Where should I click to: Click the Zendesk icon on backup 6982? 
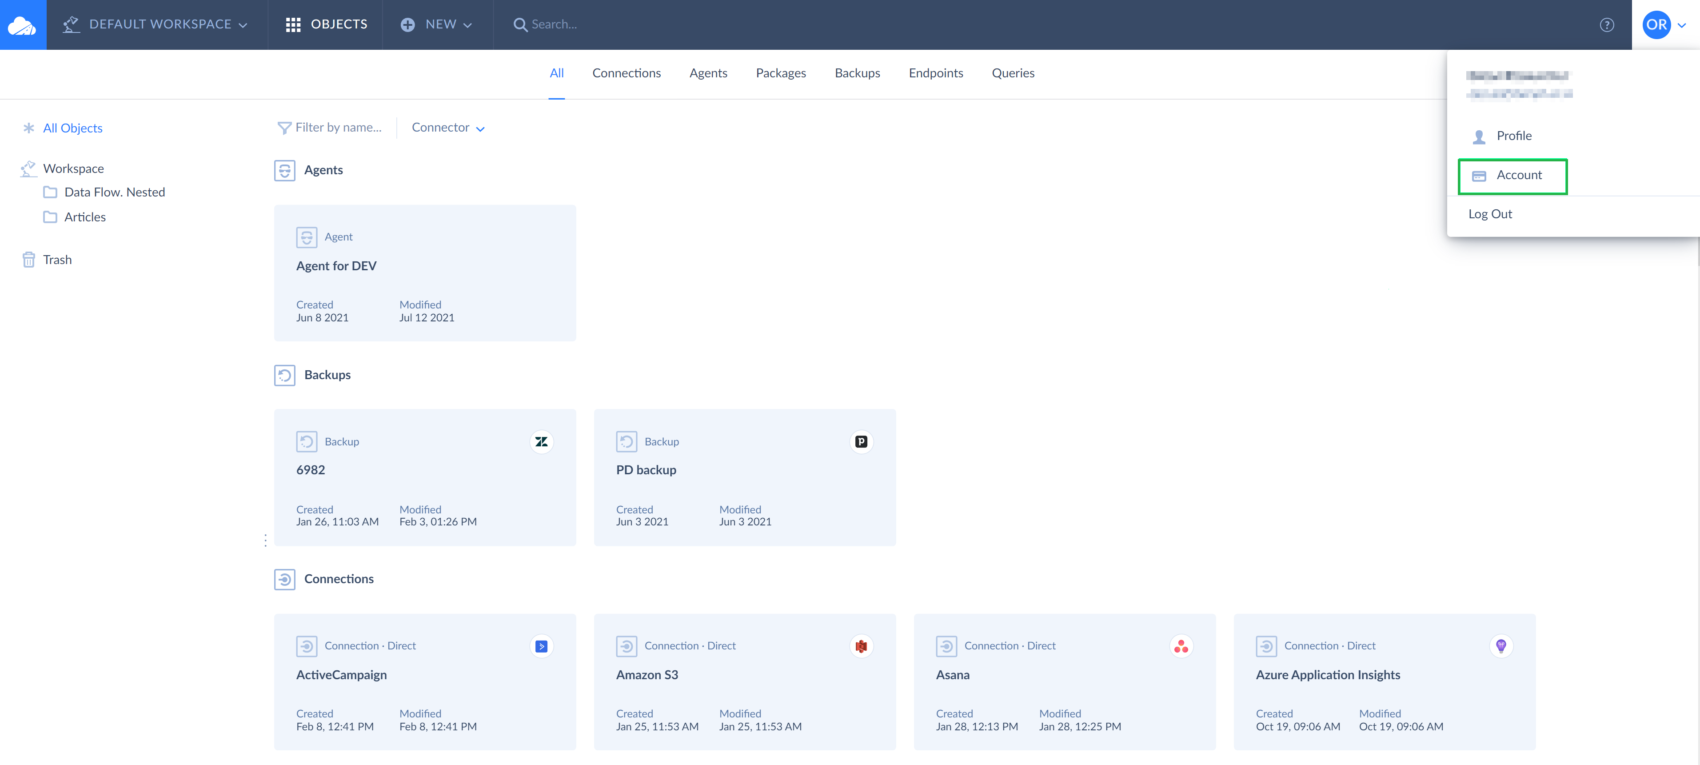click(542, 442)
